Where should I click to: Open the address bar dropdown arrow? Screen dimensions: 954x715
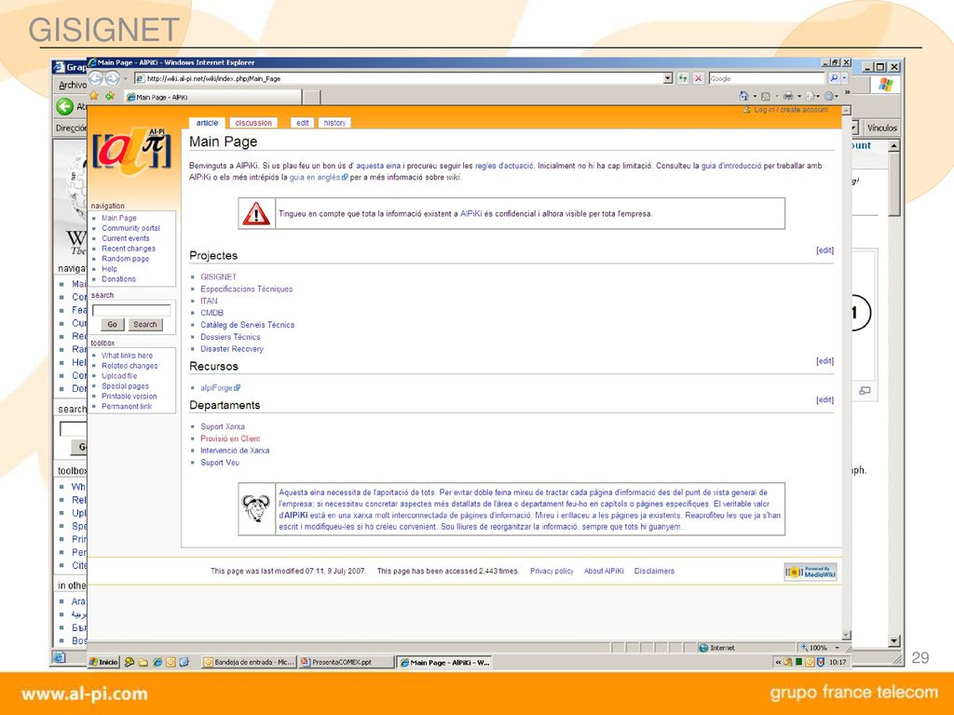click(668, 78)
